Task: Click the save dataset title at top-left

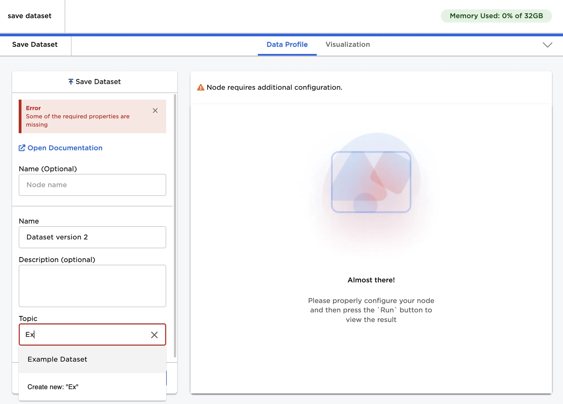Action: pos(30,16)
